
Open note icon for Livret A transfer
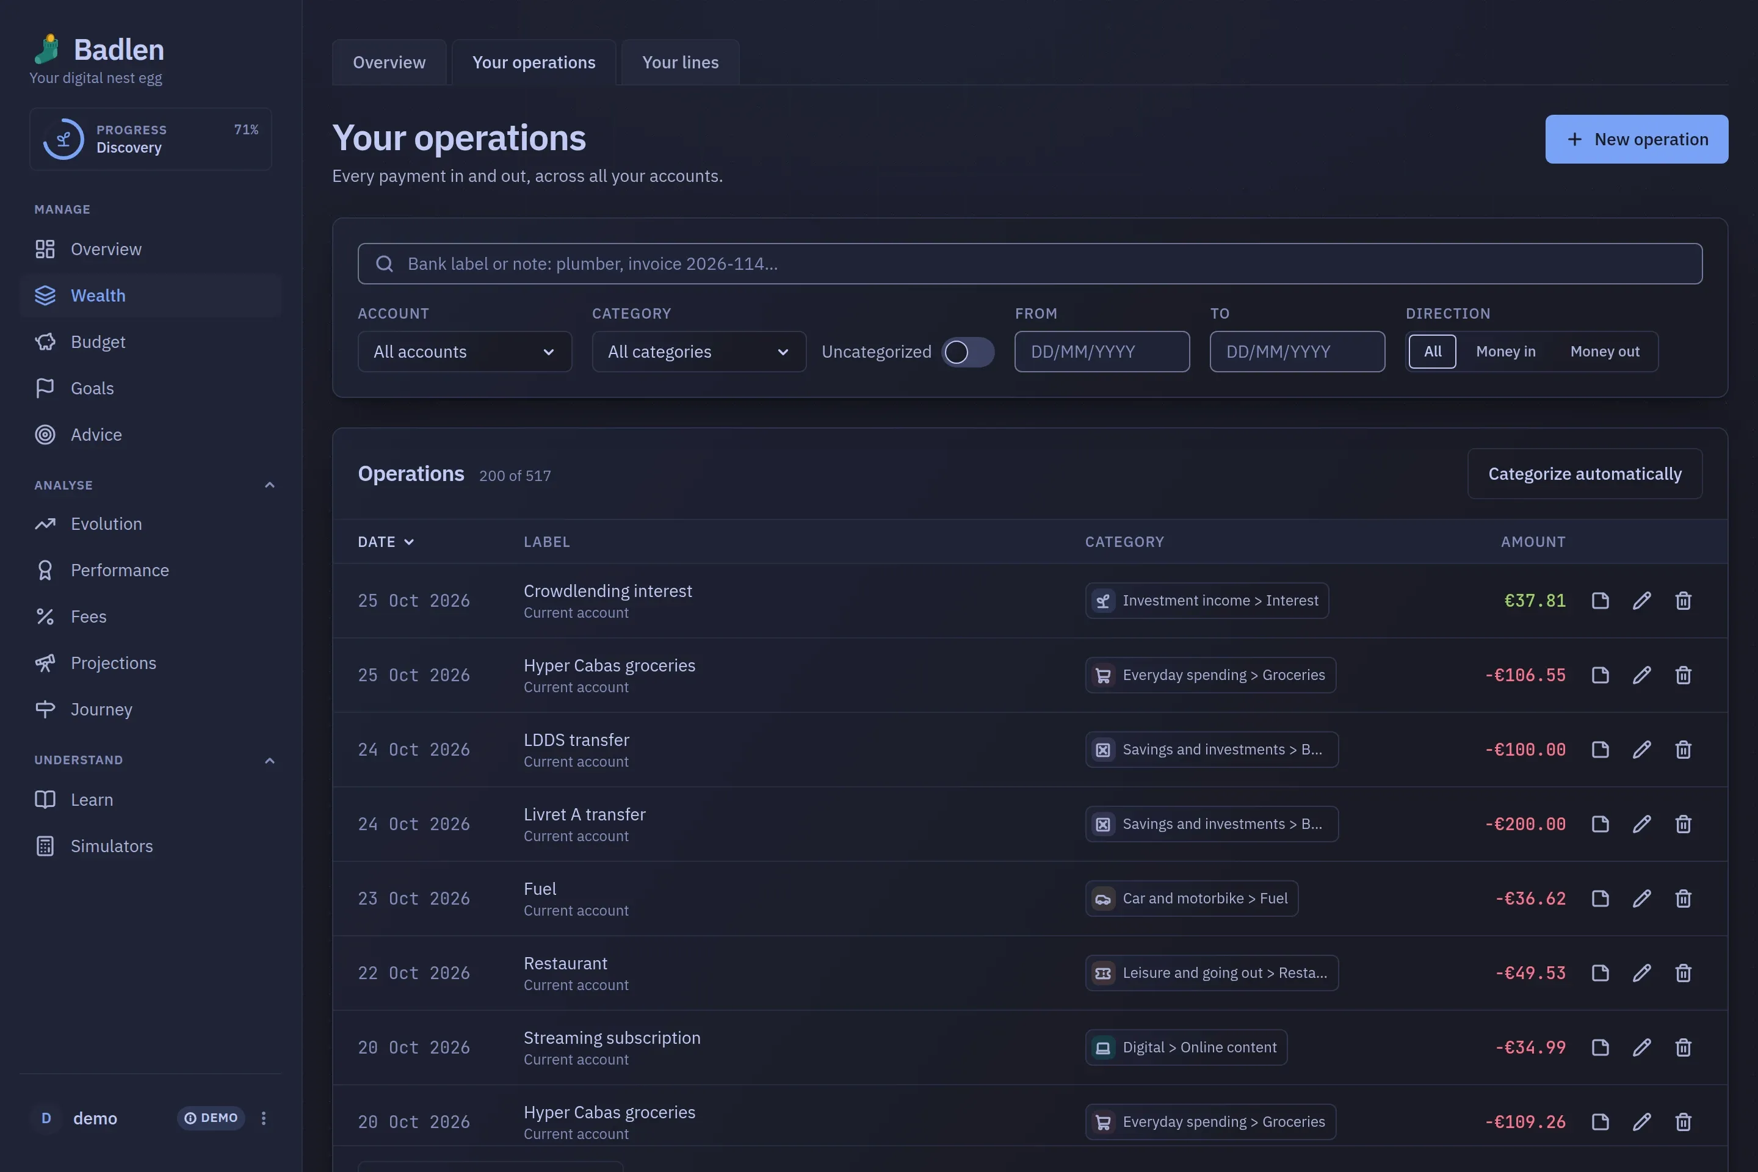click(x=1599, y=823)
